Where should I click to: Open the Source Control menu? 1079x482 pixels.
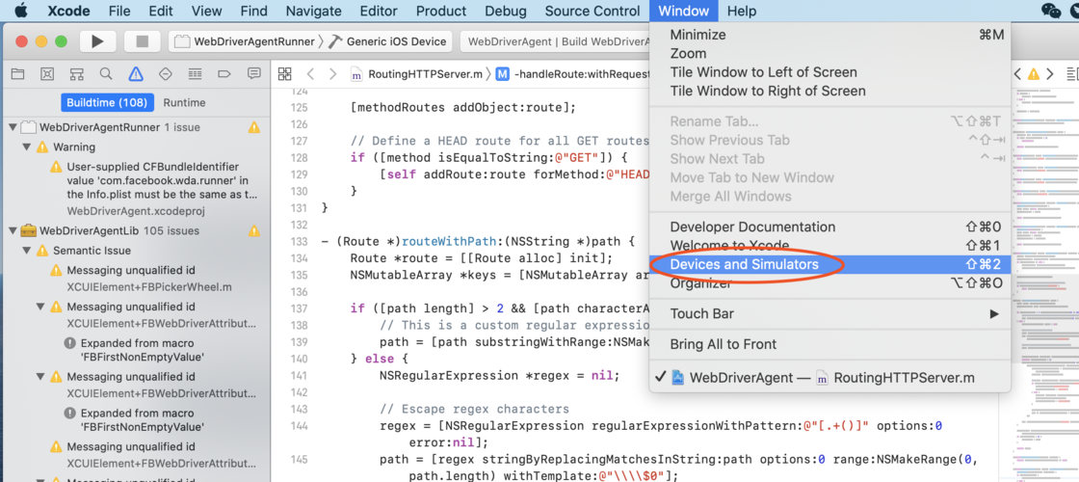(592, 11)
